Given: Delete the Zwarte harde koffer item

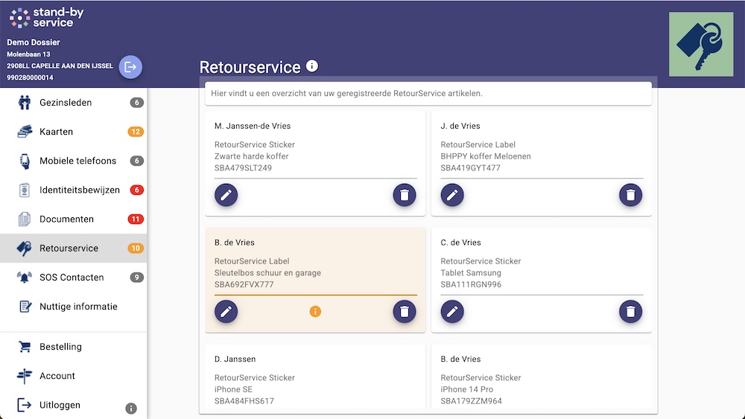Looking at the screenshot, I should click(405, 195).
